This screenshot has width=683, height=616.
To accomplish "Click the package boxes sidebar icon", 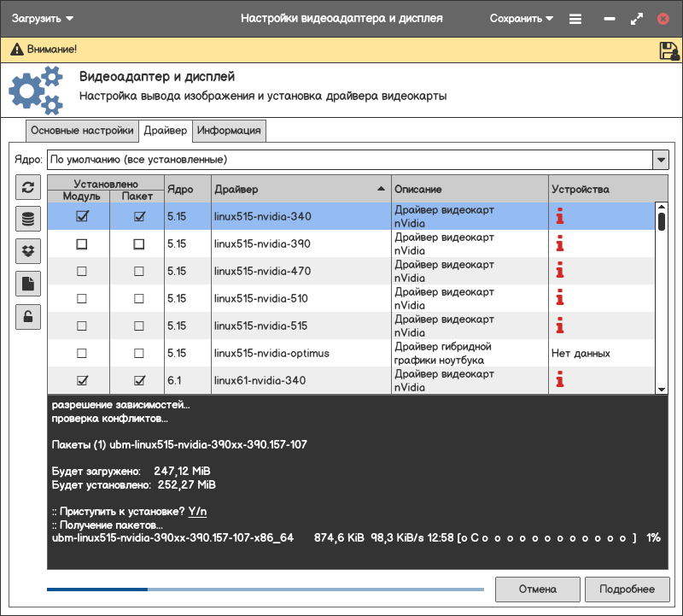I will (28, 251).
